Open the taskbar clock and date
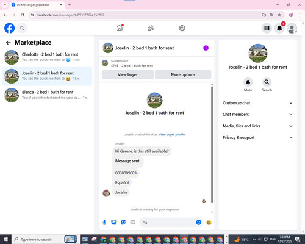This screenshot has height=244, width=305. [x=284, y=239]
